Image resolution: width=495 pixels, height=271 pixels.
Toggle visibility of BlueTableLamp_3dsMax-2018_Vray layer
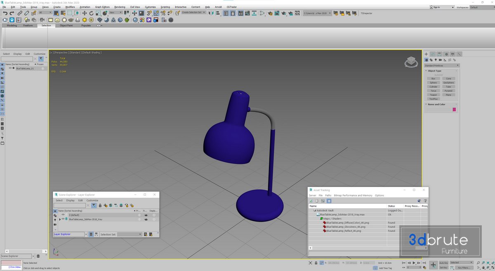[63, 219]
